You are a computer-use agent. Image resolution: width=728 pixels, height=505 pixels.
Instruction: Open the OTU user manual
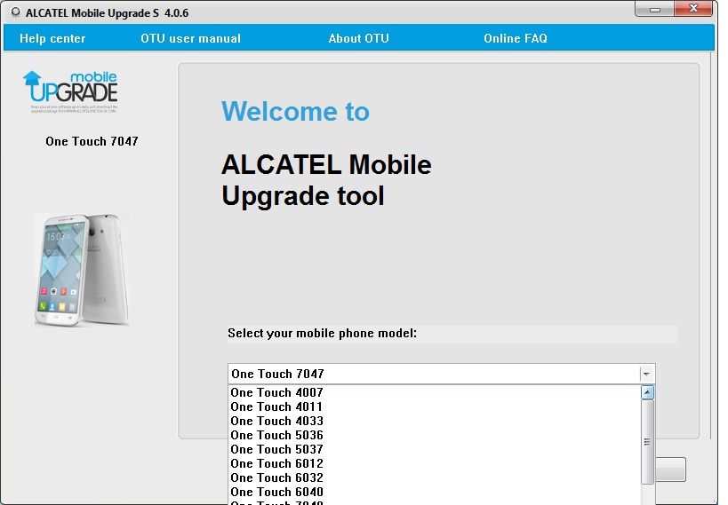coord(190,38)
